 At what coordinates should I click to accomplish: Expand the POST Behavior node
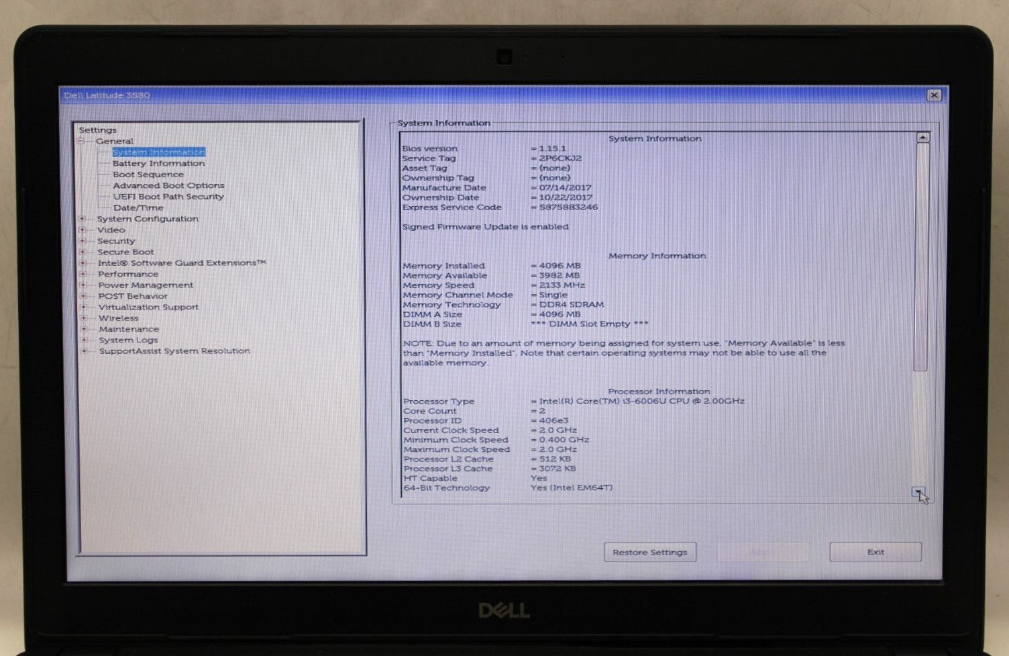tap(83, 296)
